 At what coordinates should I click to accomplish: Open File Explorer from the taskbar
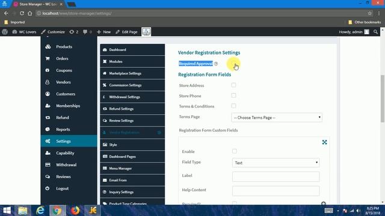[x=23, y=211]
